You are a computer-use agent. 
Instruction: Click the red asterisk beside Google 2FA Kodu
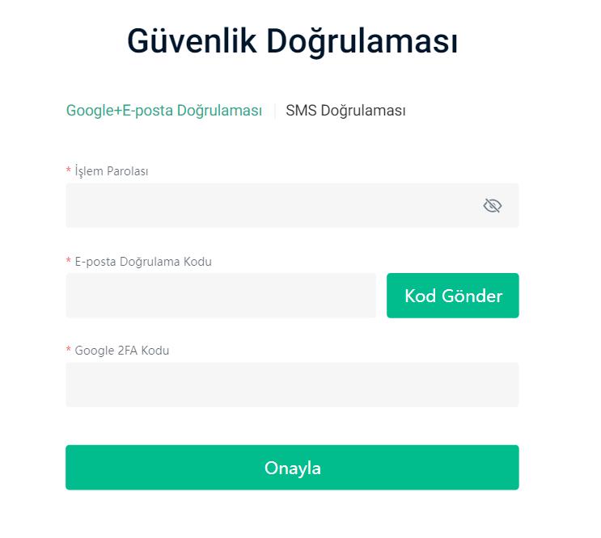click(69, 349)
